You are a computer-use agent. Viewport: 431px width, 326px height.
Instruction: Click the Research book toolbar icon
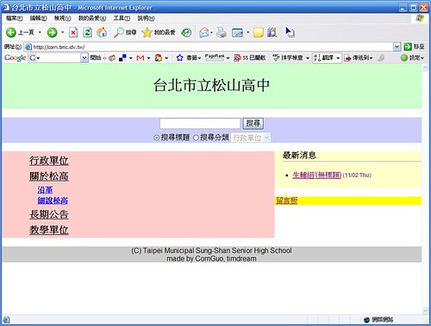272,33
